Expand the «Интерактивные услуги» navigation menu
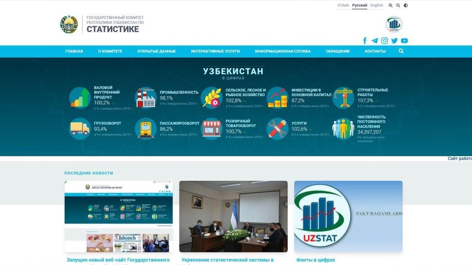The width and height of the screenshot is (472, 265). [x=215, y=51]
